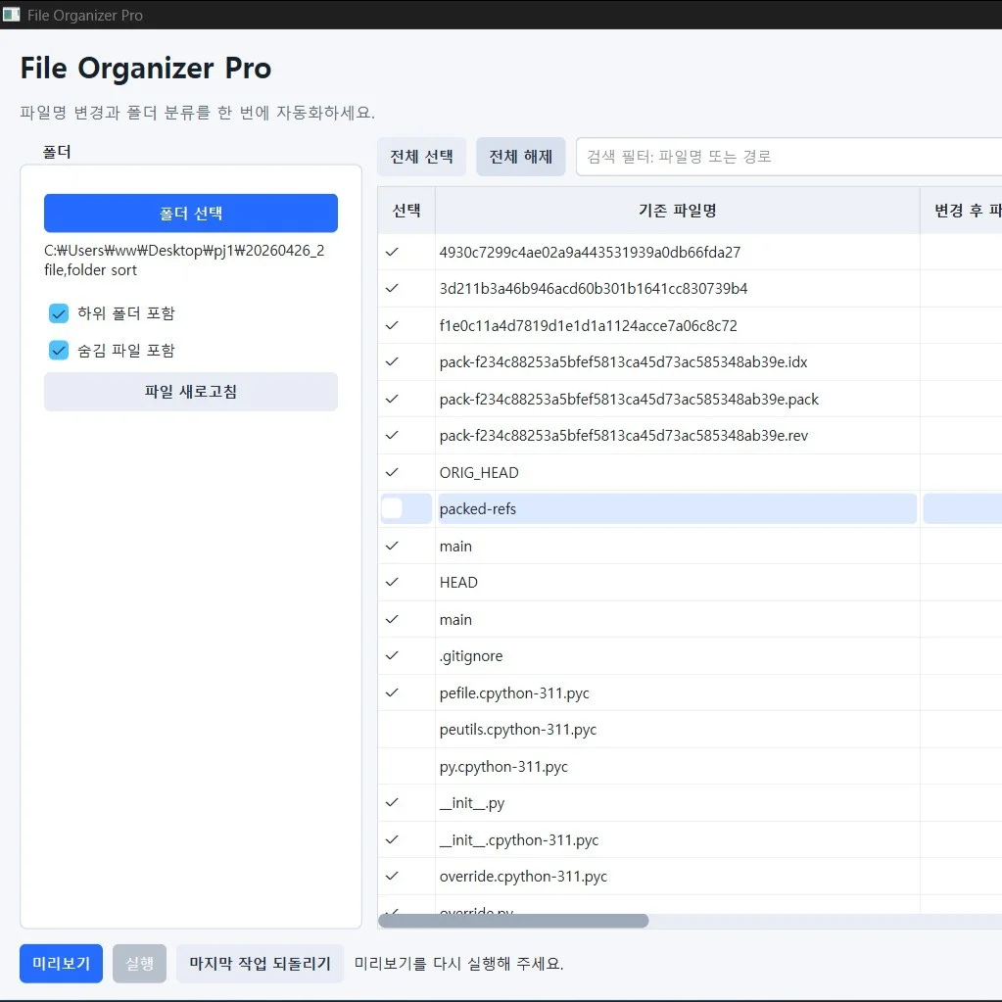1002x1002 pixels.
Task: Click the 기존 파일명 column header
Action: 678,211
